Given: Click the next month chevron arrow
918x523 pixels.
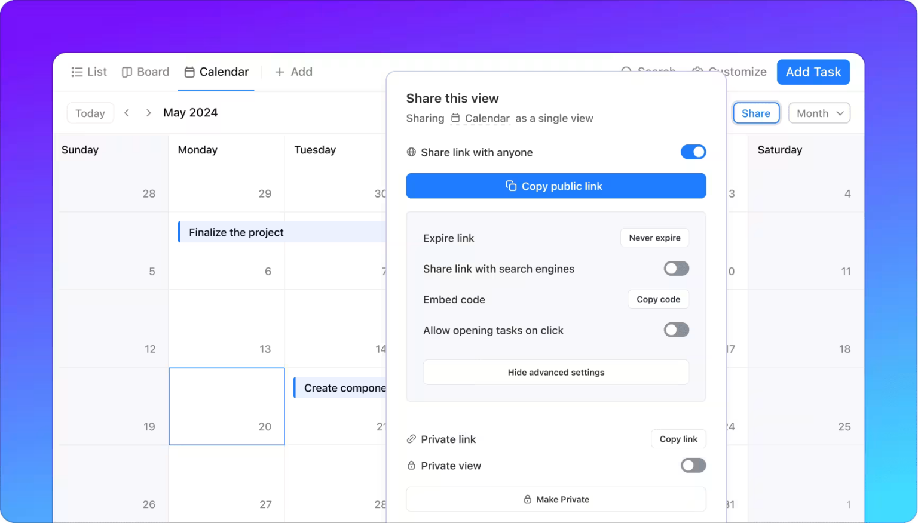Looking at the screenshot, I should pos(148,112).
